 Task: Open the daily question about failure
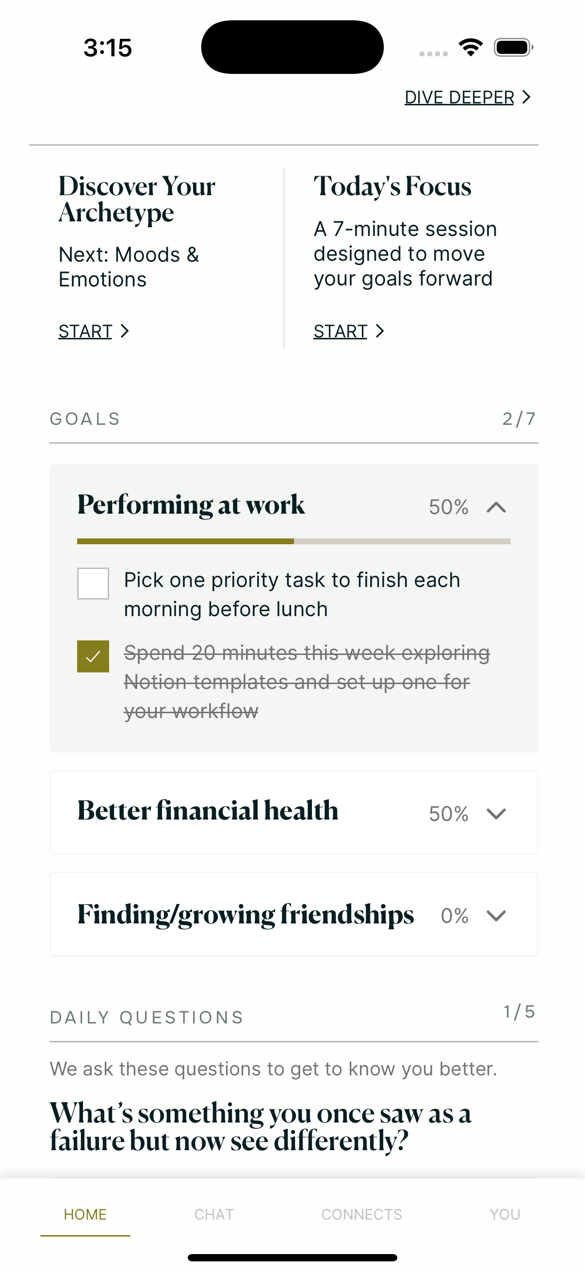pos(260,1127)
